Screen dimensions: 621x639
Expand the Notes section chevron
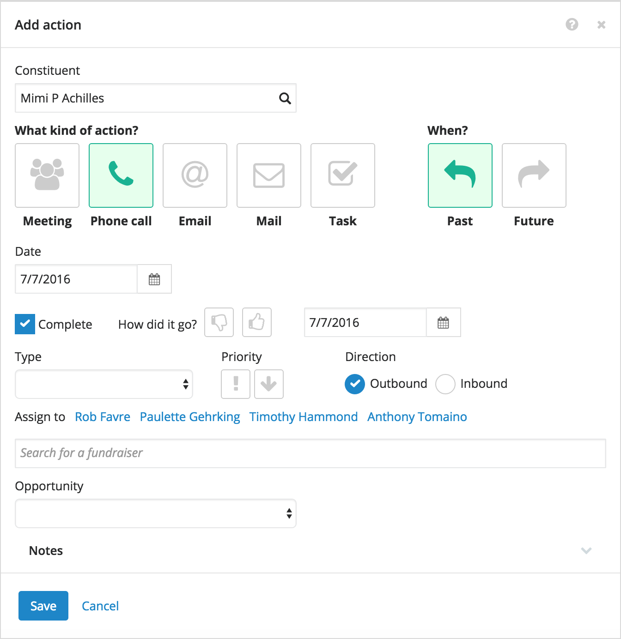[586, 550]
